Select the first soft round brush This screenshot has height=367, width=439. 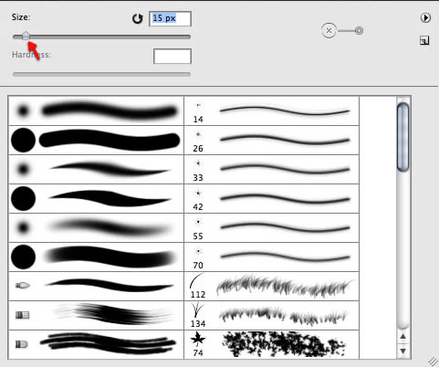point(96,110)
